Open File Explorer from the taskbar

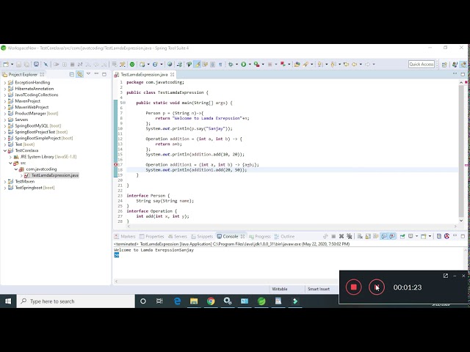point(194,301)
